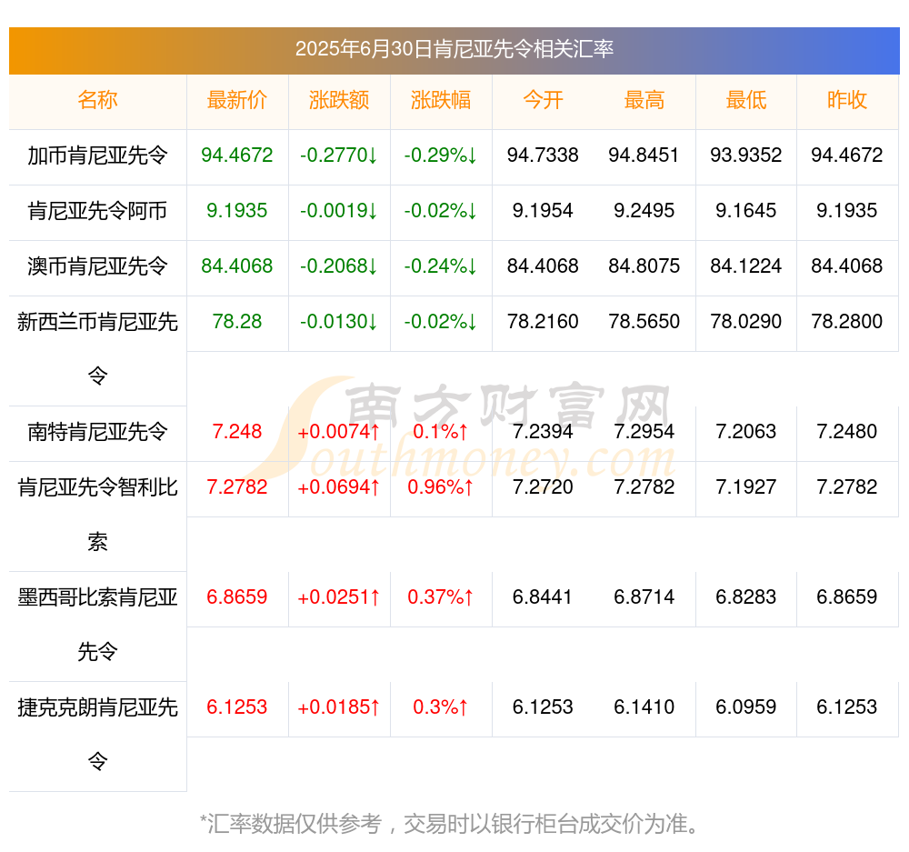Click the 南特肯尼亚先令 row name

tap(97, 432)
